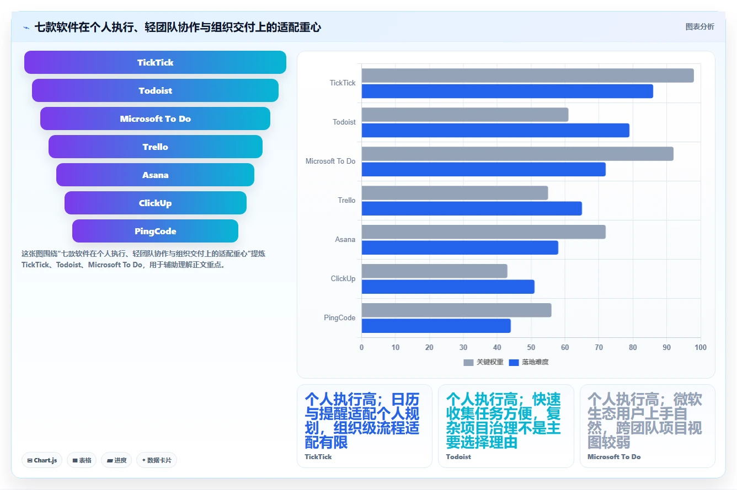Click Trello's blue 落地难度 bar
The width and height of the screenshot is (737, 490).
click(x=472, y=208)
